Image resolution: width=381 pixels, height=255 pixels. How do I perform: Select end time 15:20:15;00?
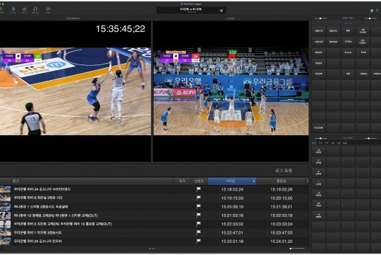click(282, 198)
